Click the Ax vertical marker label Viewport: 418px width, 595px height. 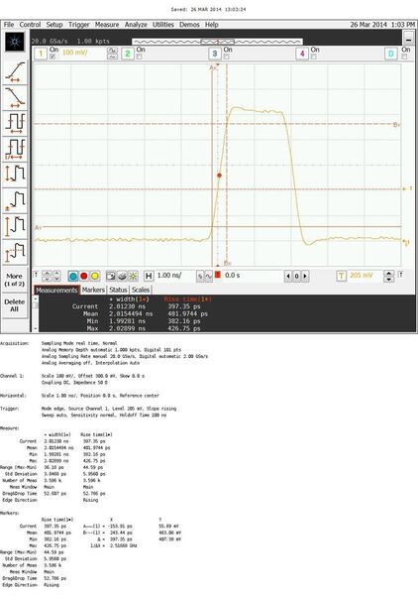coord(214,67)
